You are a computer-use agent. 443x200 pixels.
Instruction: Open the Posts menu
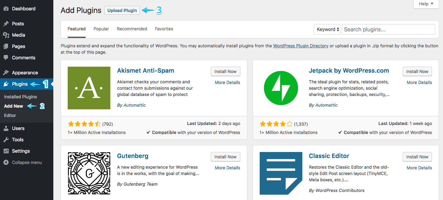(18, 24)
